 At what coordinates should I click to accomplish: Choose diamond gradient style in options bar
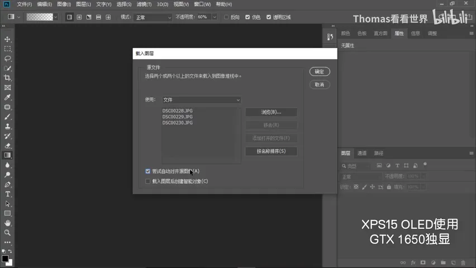[x=108, y=17]
